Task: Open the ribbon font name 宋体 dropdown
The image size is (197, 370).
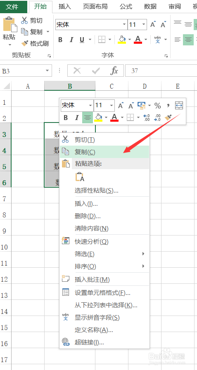Action: point(124,24)
